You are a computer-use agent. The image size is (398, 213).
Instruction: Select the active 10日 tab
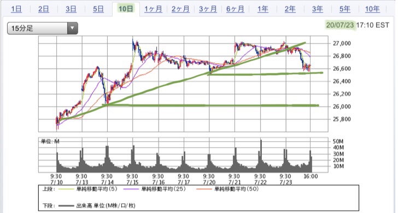click(x=126, y=9)
